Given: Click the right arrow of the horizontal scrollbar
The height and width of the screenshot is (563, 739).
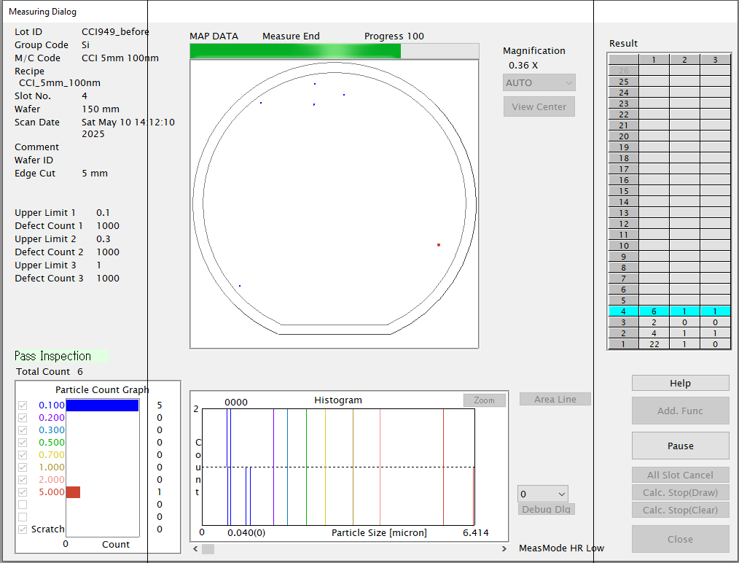Looking at the screenshot, I should pyautogui.click(x=504, y=549).
